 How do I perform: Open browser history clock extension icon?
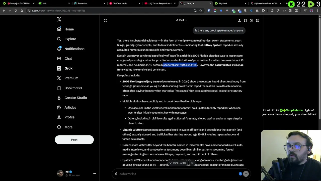click(272, 11)
